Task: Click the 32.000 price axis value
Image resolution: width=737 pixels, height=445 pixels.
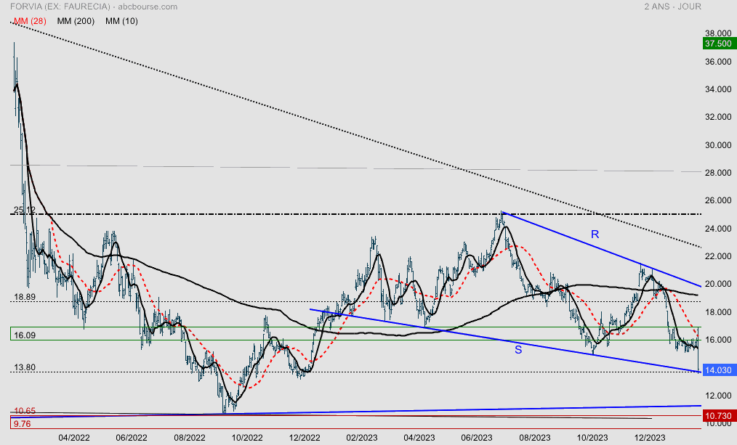Action: click(718, 117)
